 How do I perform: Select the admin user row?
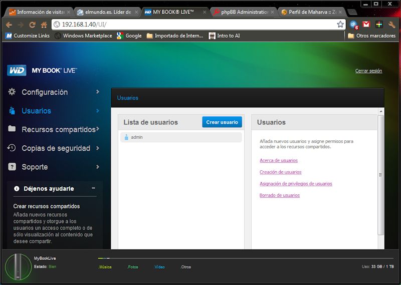[x=181, y=137]
